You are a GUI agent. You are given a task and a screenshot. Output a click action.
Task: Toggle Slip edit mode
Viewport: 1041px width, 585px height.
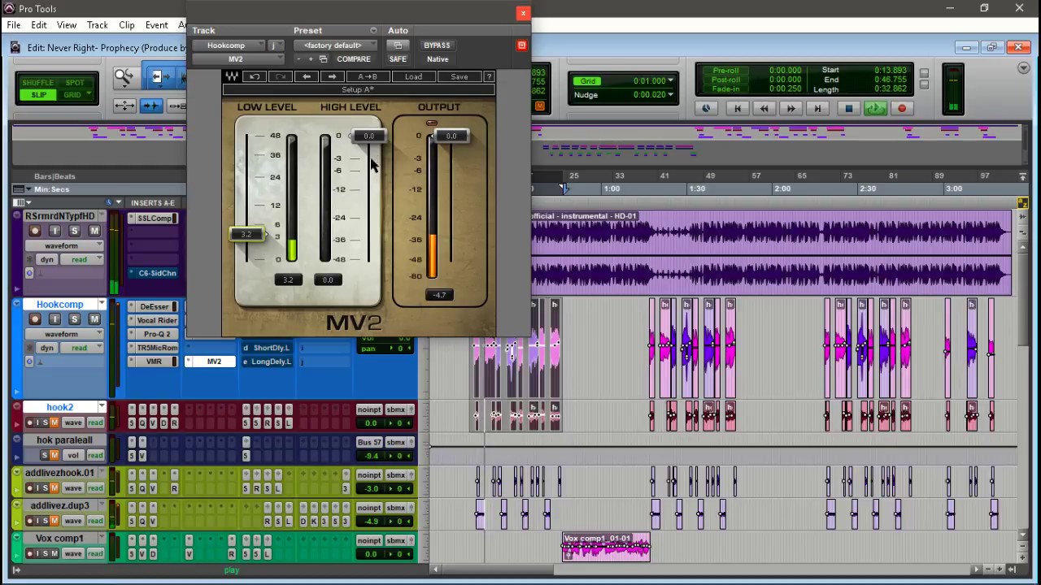[38, 95]
